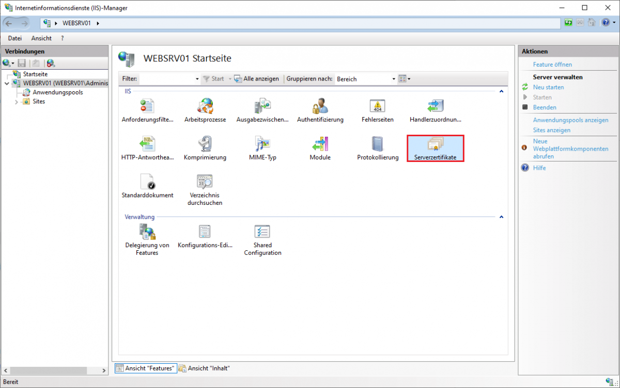Collapse the WEBSRV01 server tree node
620x388 pixels.
(x=7, y=84)
